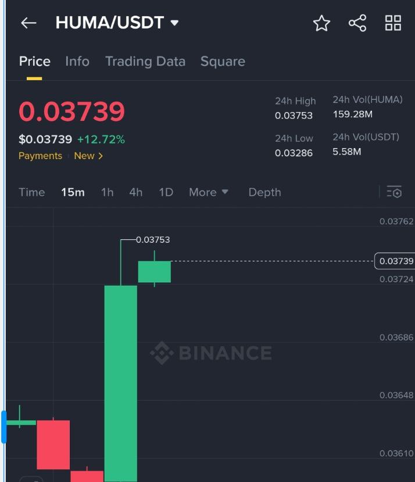415x482 pixels.
Task: Switch to the Price tab
Action: [x=34, y=62]
